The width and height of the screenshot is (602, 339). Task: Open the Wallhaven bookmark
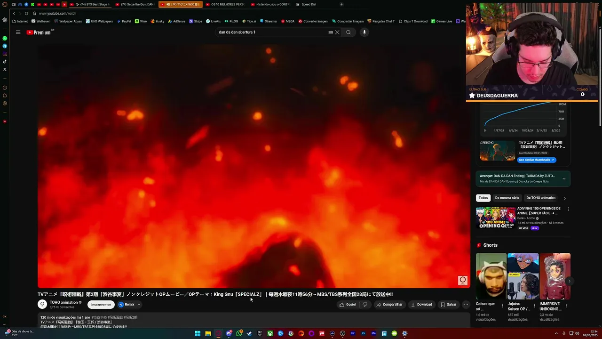[41, 21]
